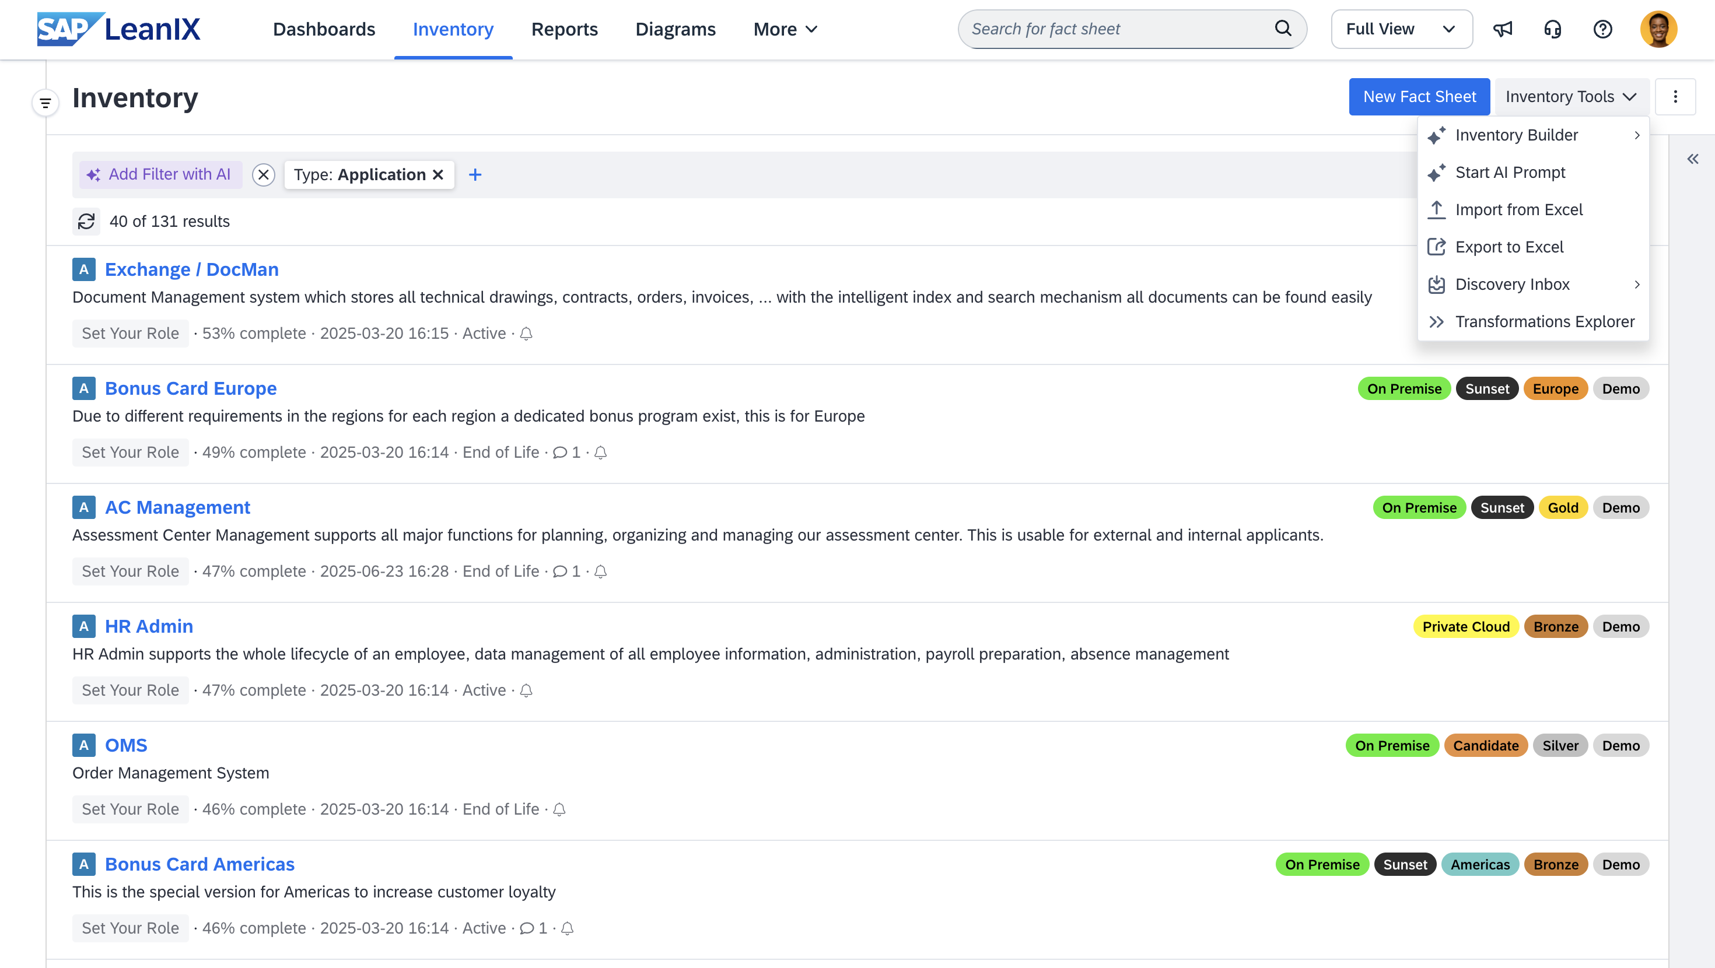Add a new filter with the plus icon
The height and width of the screenshot is (968, 1715).
[475, 174]
